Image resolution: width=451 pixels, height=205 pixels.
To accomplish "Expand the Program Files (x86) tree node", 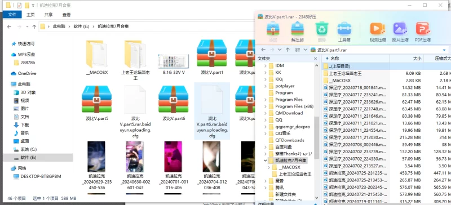I will tap(265, 106).
